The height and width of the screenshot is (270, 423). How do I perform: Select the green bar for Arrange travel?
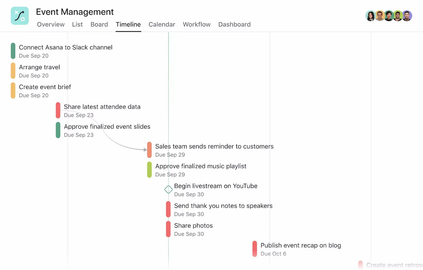tap(13, 71)
